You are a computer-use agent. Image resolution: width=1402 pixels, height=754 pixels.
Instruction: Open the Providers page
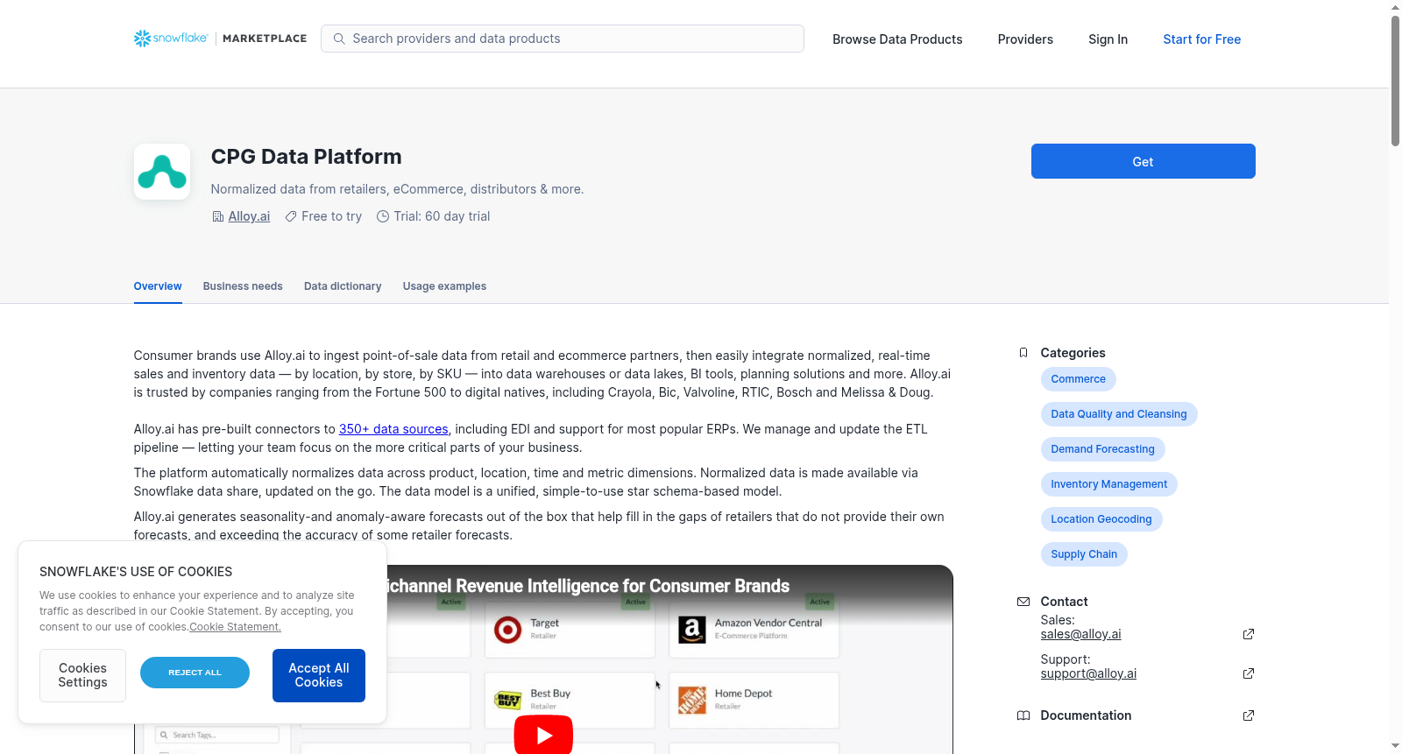coord(1025,39)
